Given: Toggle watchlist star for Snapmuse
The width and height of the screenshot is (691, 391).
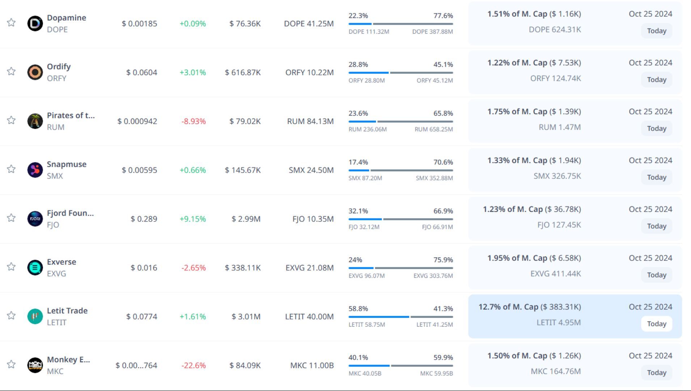Looking at the screenshot, I should 11,169.
